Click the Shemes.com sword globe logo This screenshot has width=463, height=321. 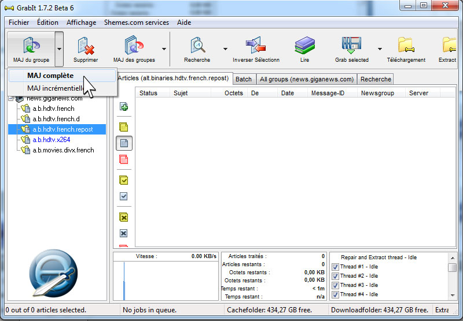click(53, 273)
